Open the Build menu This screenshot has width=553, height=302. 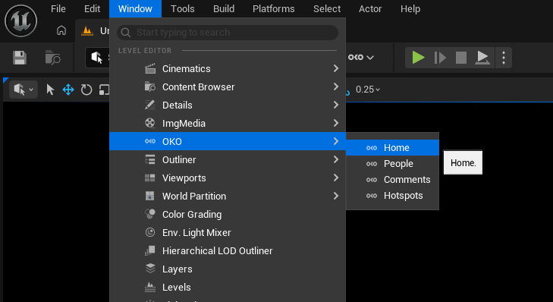pyautogui.click(x=224, y=9)
